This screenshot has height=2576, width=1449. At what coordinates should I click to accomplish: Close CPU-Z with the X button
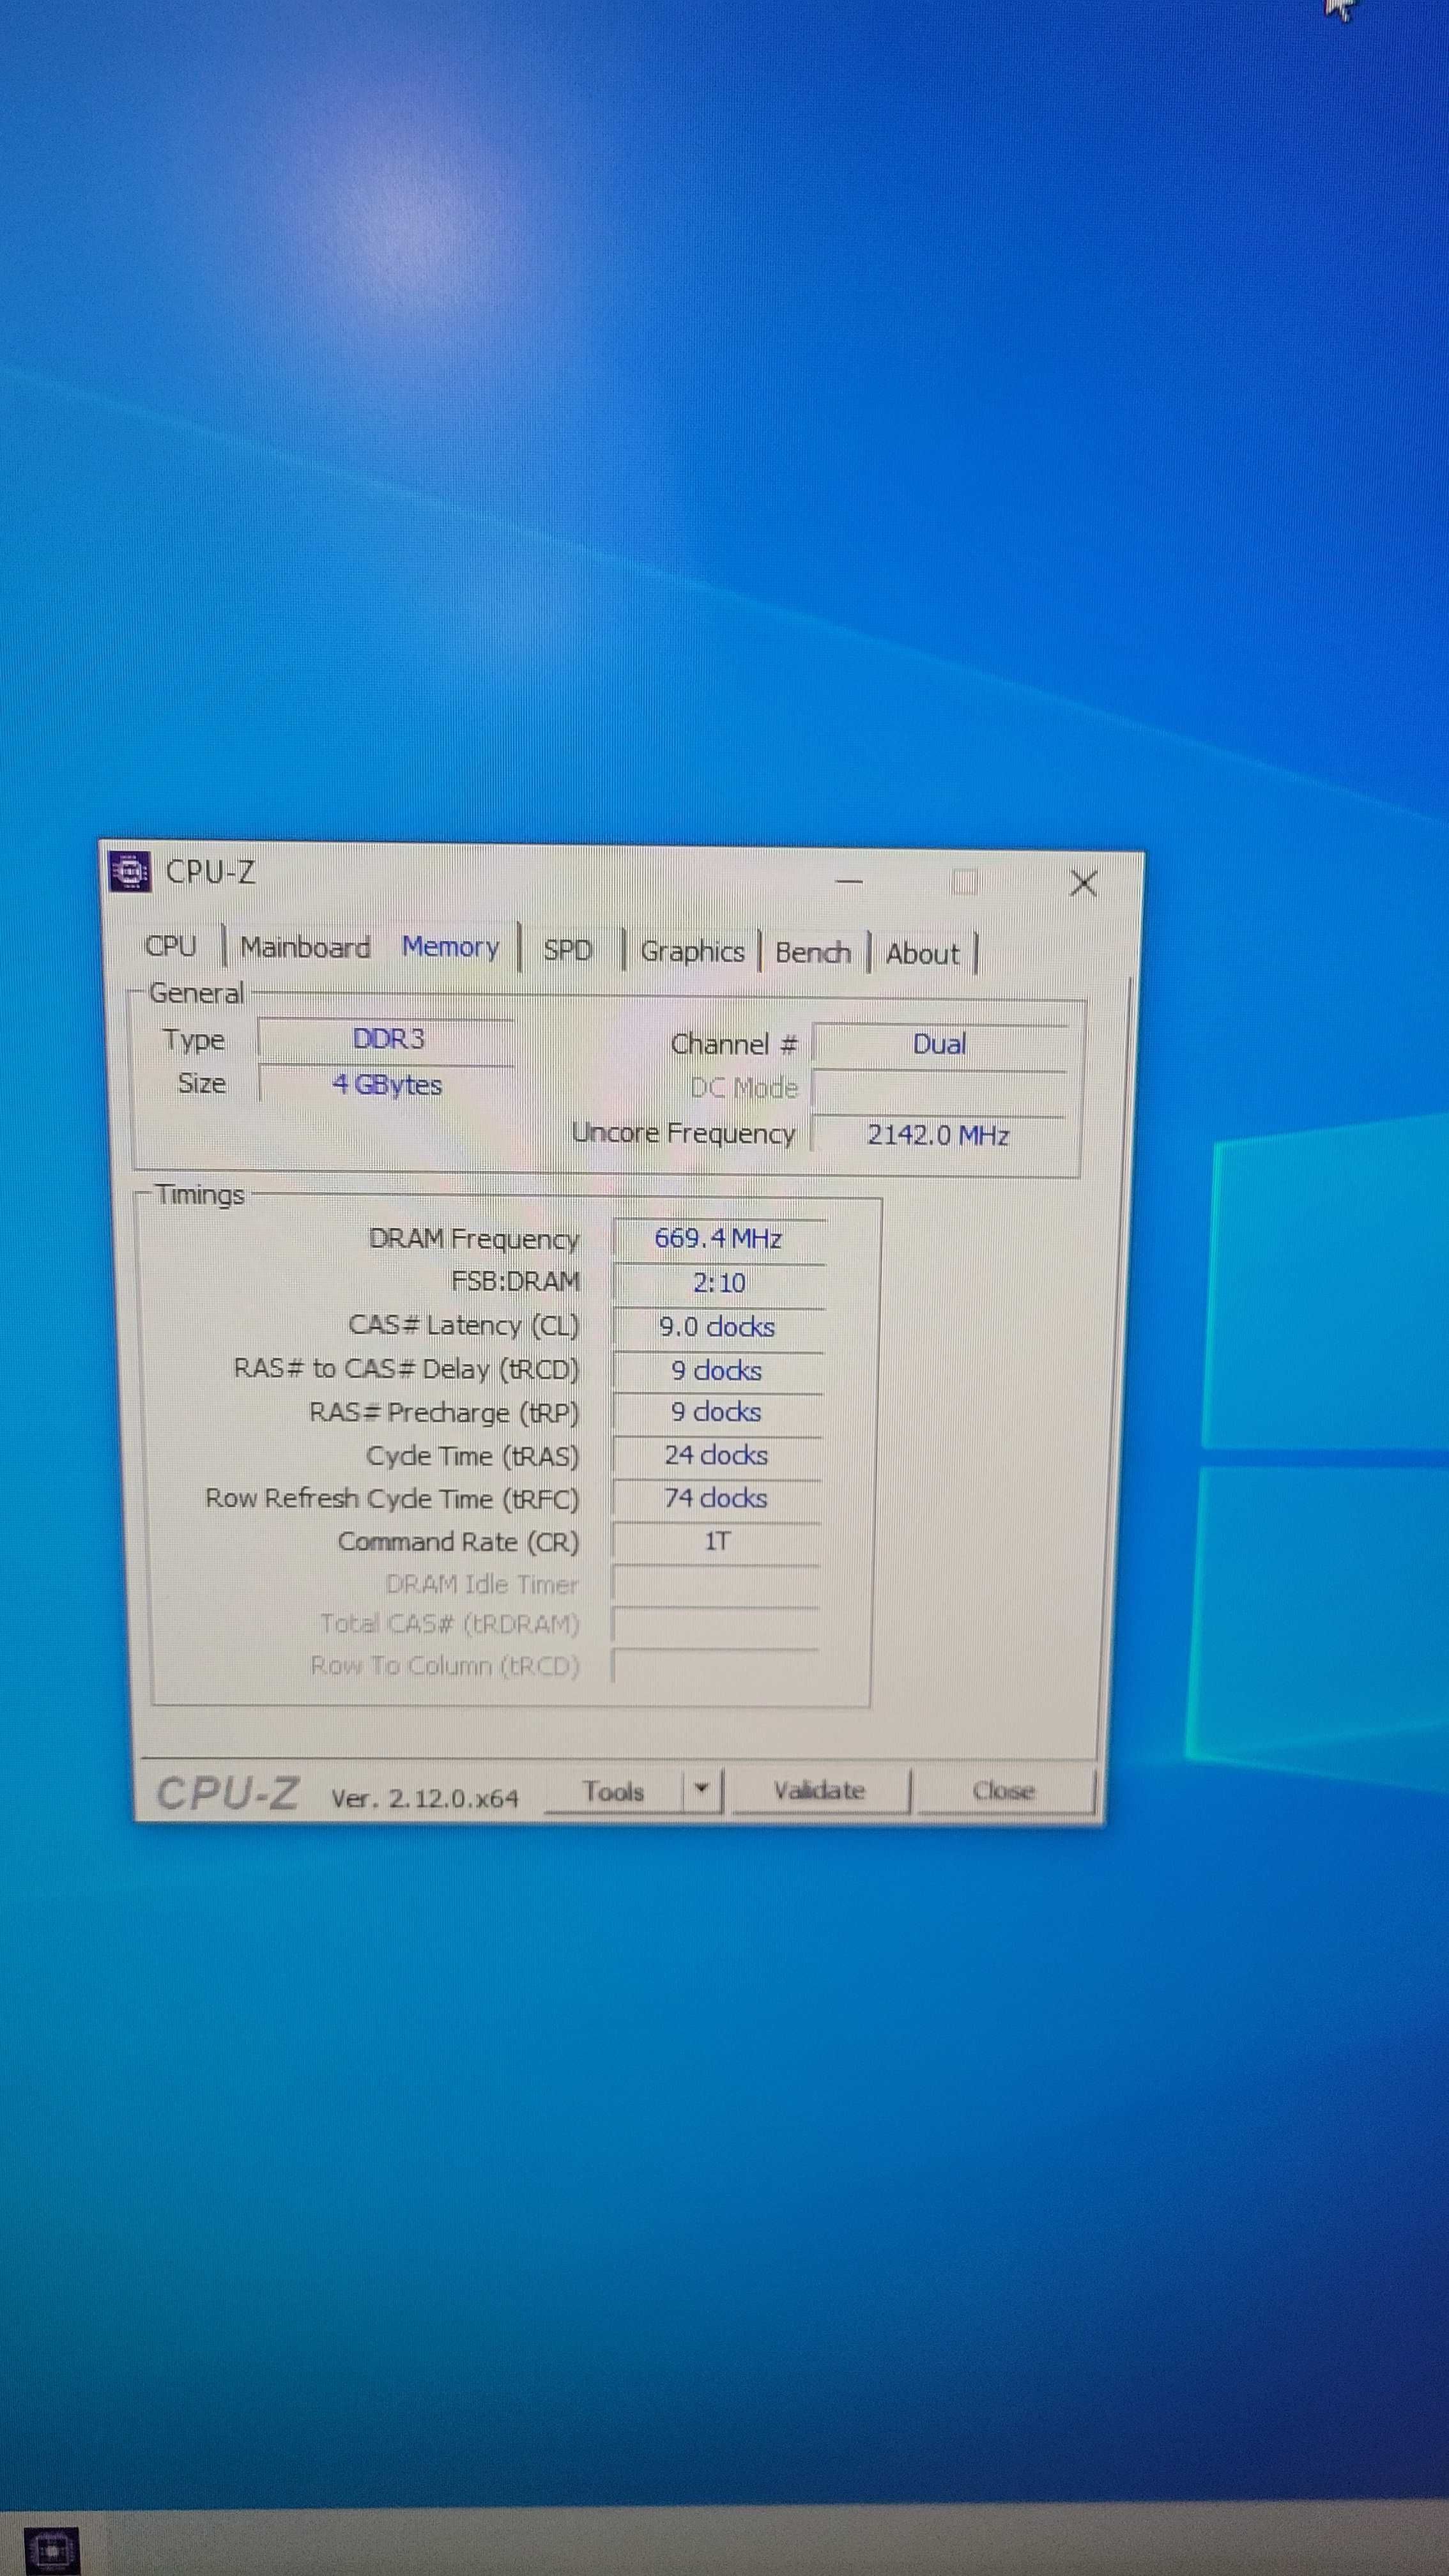[x=1083, y=883]
